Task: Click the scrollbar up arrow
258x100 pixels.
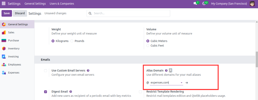Action: click(257, 22)
